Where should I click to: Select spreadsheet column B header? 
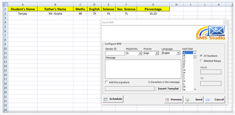click(55, 5)
